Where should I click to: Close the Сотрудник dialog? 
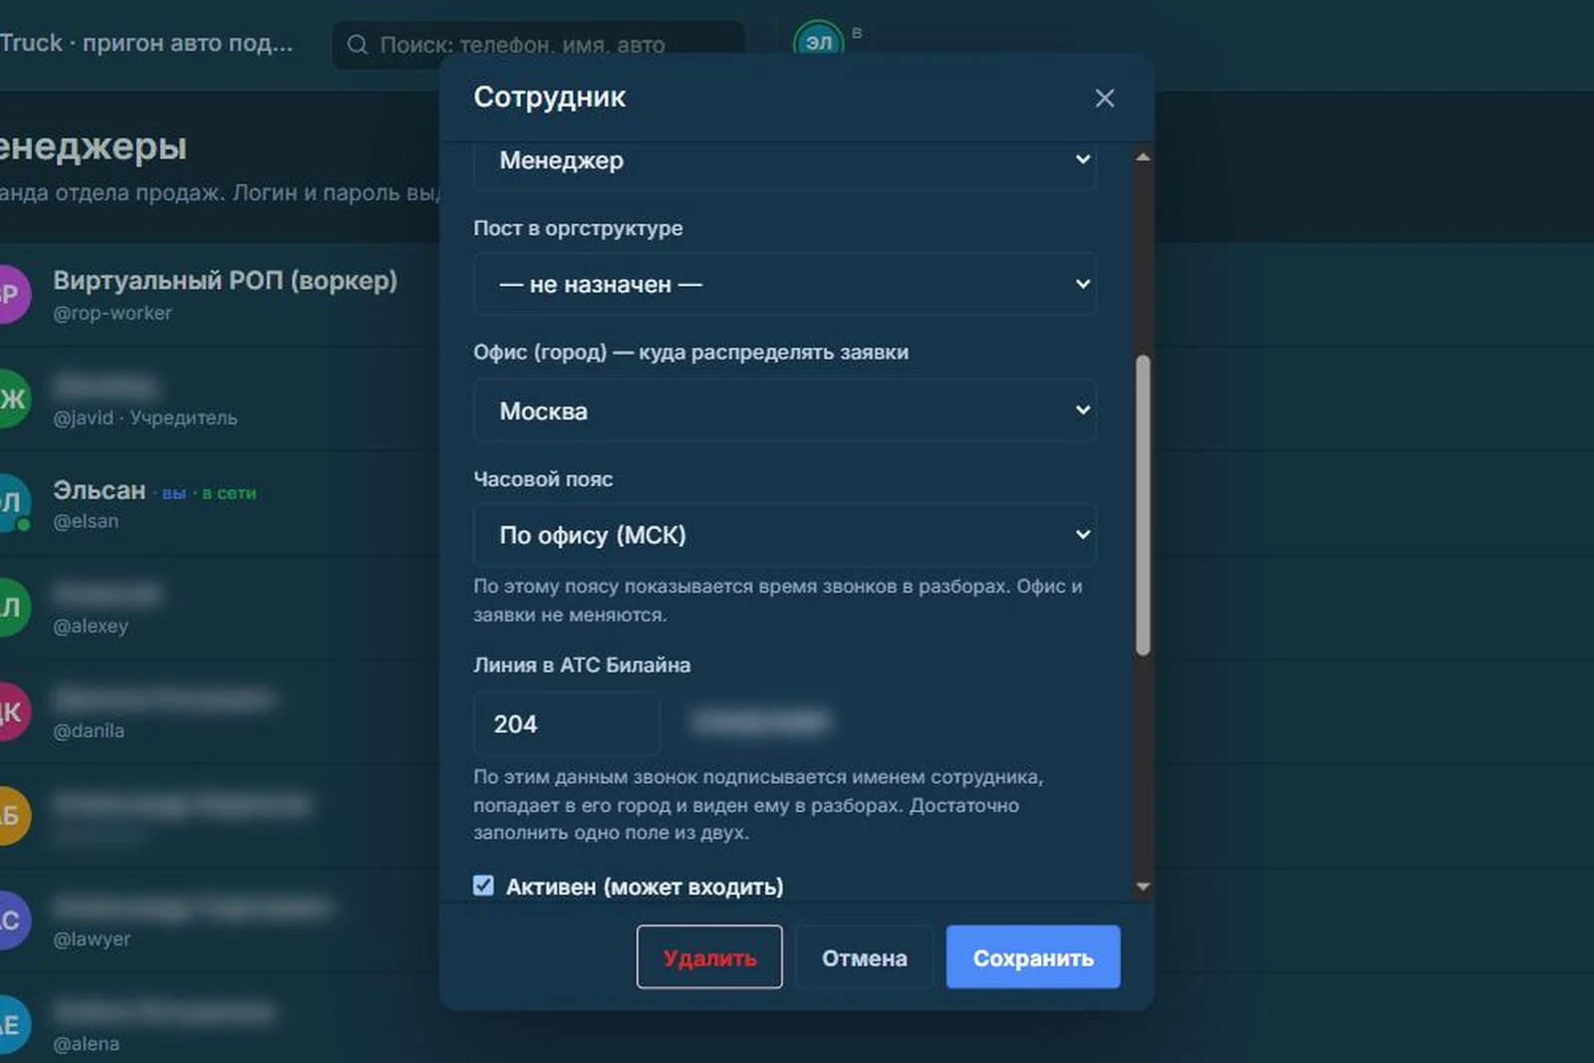(1104, 98)
